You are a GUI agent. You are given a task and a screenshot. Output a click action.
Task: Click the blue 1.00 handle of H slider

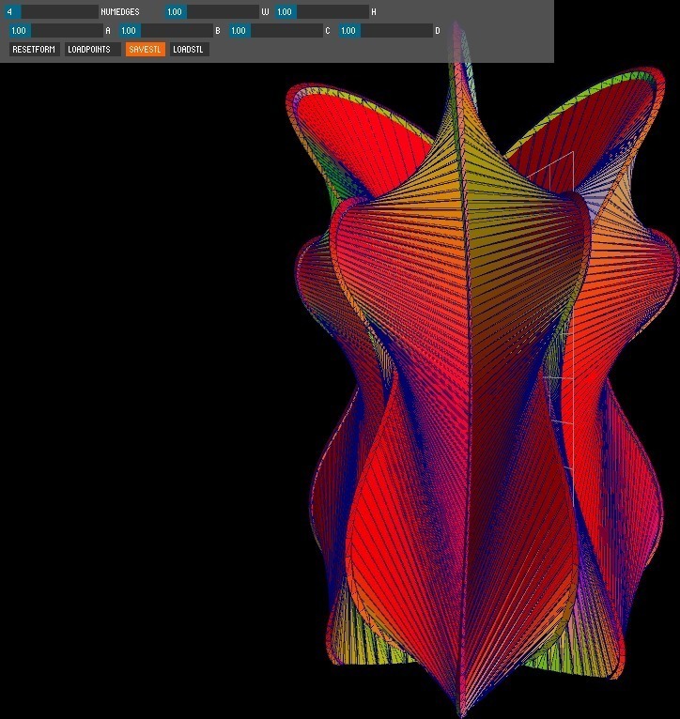tap(286, 12)
